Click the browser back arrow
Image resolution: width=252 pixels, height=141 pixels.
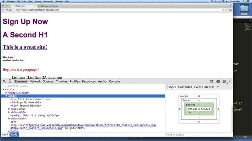3,10
